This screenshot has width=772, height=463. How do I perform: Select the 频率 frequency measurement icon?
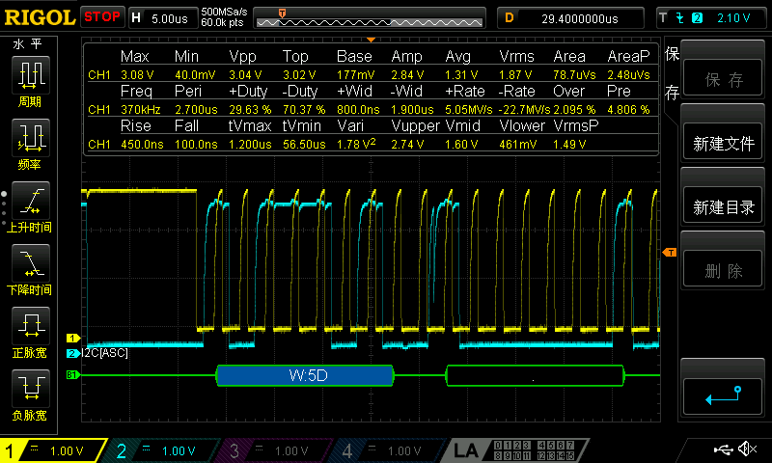(31, 137)
